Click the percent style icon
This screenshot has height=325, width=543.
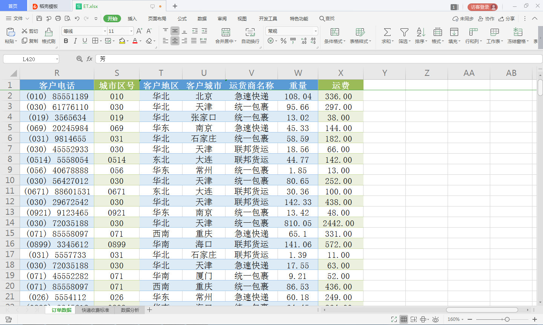point(284,41)
